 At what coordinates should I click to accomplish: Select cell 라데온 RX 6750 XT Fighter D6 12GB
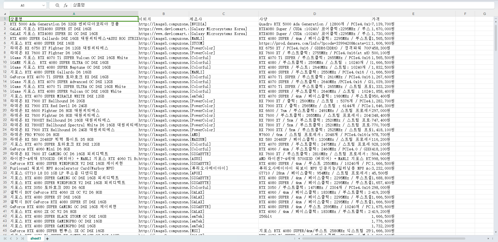pyautogui.click(x=74, y=48)
